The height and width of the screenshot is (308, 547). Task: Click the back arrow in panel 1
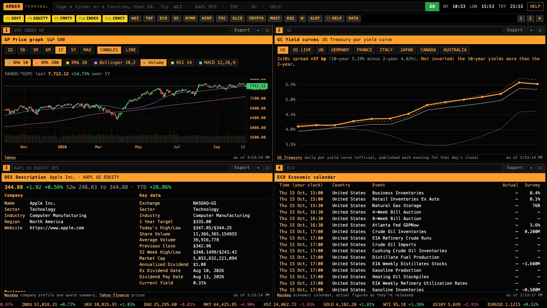258,30
